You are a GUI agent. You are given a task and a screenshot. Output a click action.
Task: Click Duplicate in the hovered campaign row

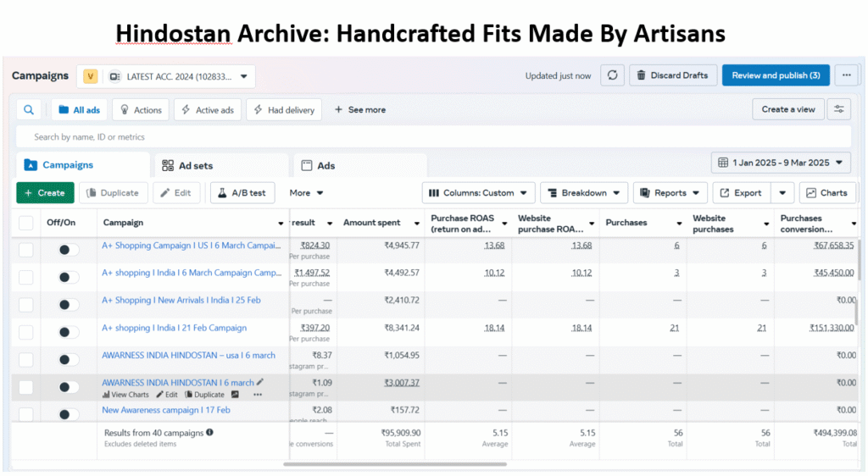[205, 395]
